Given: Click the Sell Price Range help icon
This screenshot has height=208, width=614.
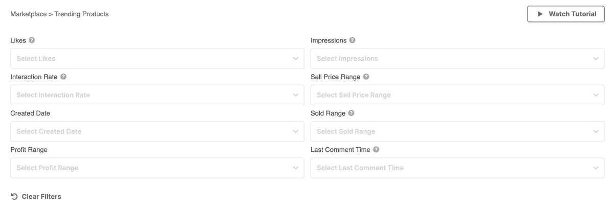Looking at the screenshot, I should coord(366,77).
